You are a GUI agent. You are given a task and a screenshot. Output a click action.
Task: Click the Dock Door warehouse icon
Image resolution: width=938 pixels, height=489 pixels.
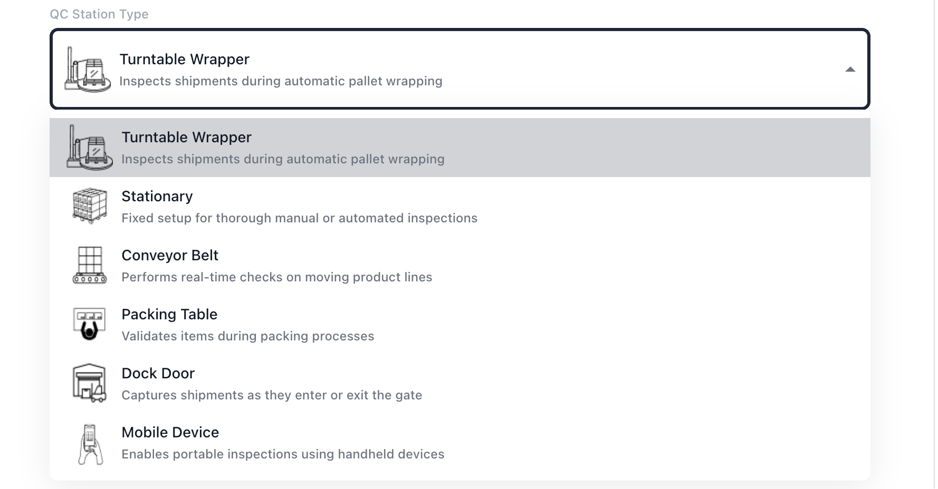[x=89, y=383]
